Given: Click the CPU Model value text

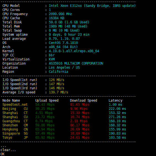Looking at the screenshot, I should (92, 6).
